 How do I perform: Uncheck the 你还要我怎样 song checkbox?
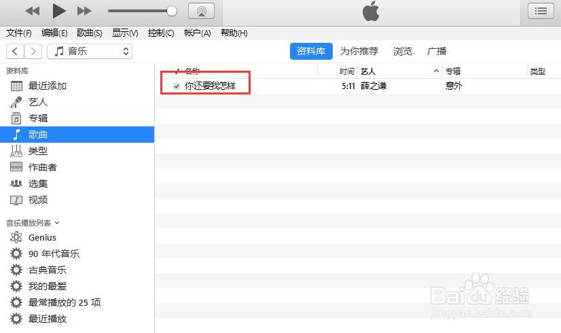click(x=177, y=86)
